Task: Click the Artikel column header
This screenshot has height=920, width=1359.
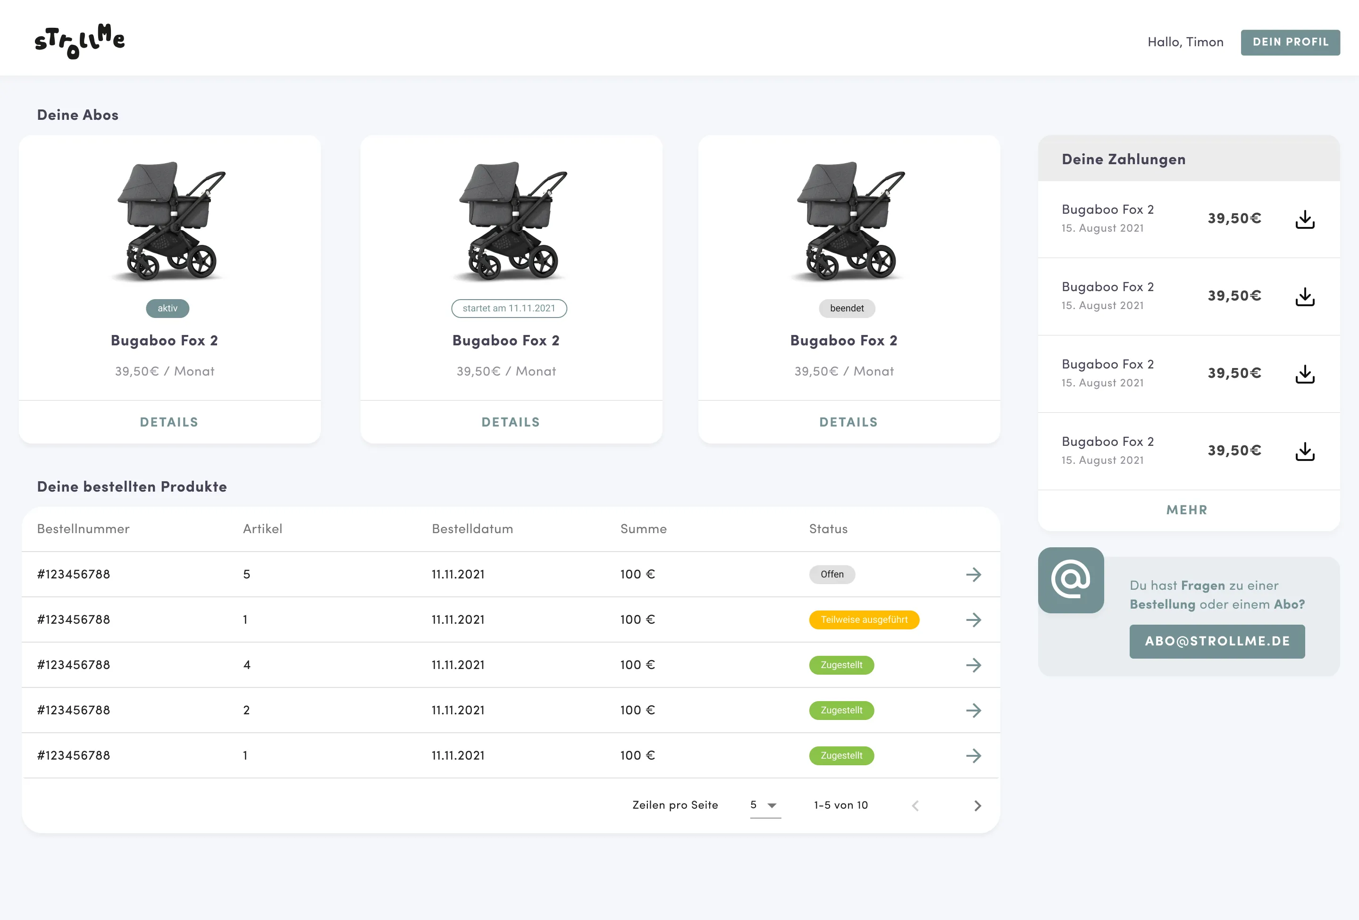Action: coord(262,529)
